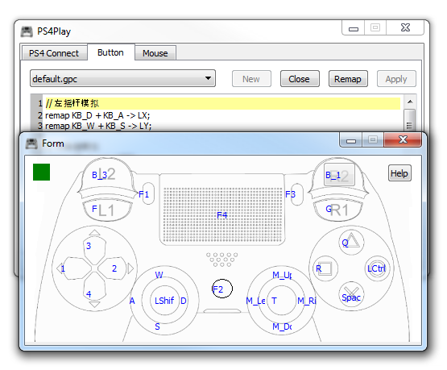Click the New button

tap(251, 79)
